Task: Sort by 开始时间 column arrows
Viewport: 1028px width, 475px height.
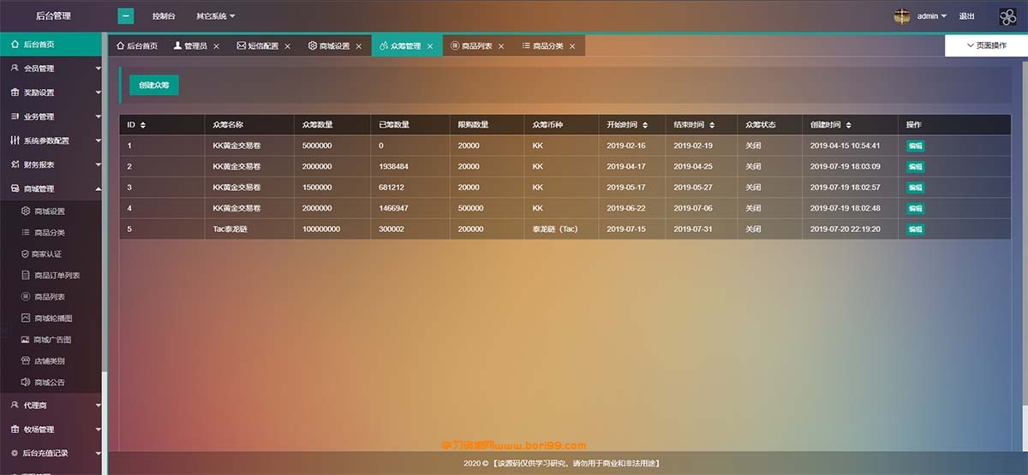Action: pyautogui.click(x=645, y=125)
